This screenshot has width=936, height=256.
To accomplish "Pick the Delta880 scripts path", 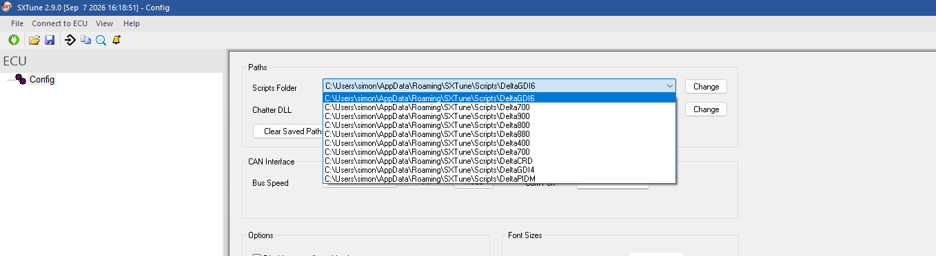I will point(499,134).
